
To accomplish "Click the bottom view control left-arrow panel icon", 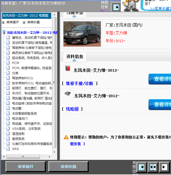I will 164,167.
